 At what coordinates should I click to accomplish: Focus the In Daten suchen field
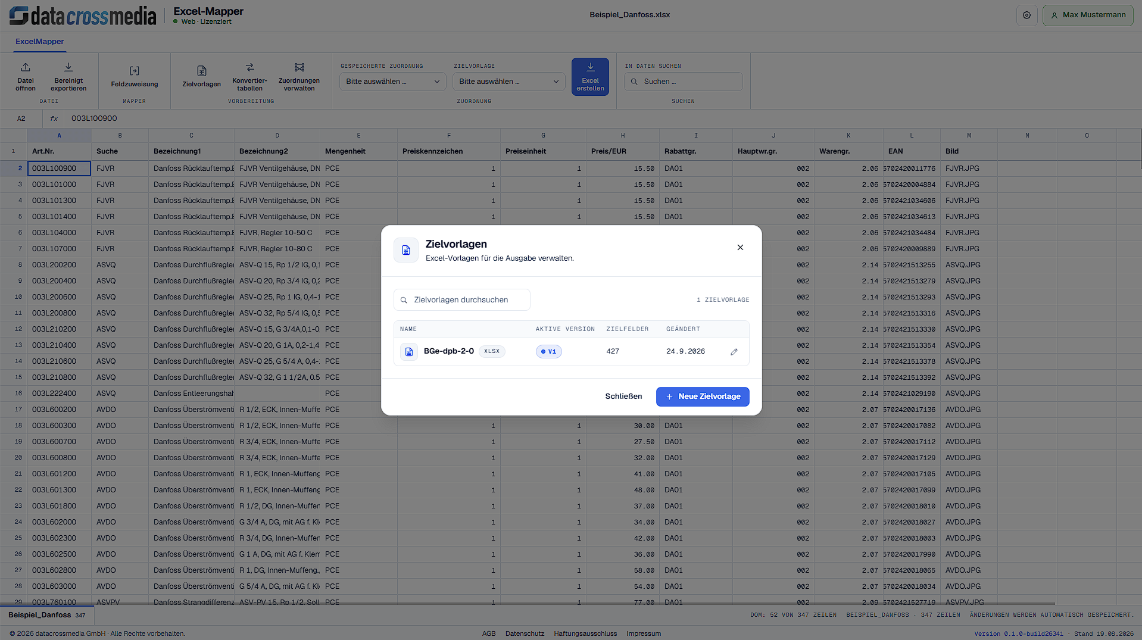(683, 82)
